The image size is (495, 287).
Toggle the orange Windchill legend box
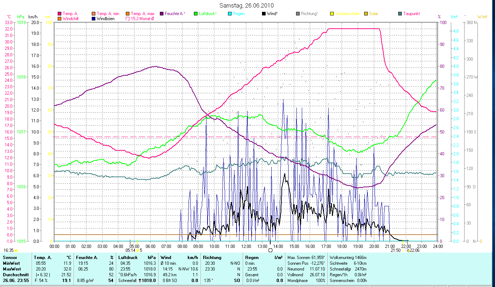[x=60, y=19]
